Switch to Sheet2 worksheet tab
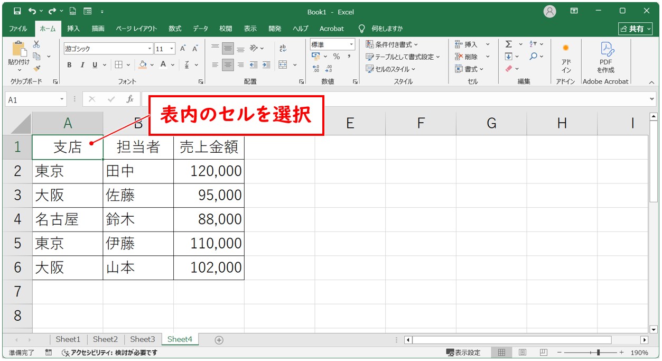 [x=105, y=339]
